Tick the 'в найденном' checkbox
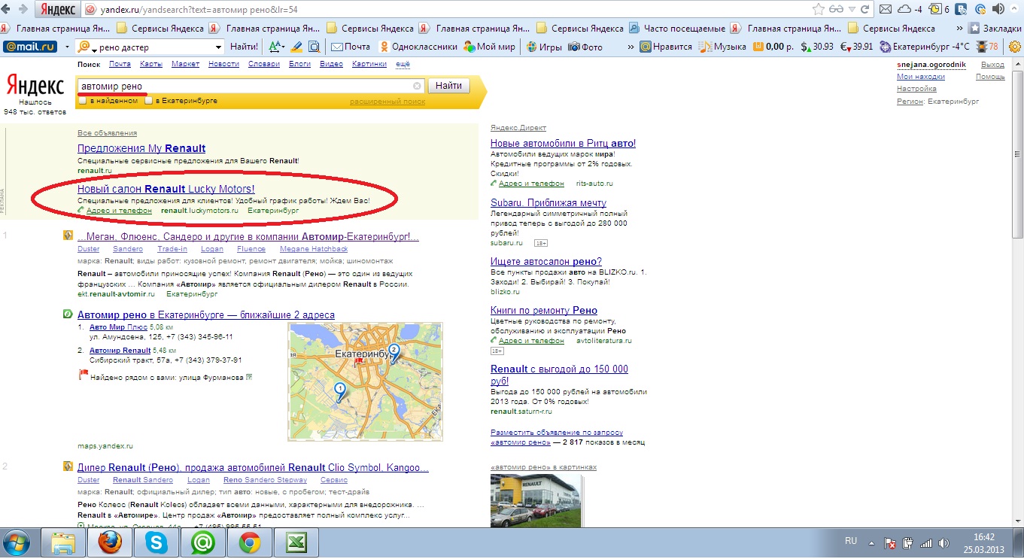 pyautogui.click(x=83, y=100)
